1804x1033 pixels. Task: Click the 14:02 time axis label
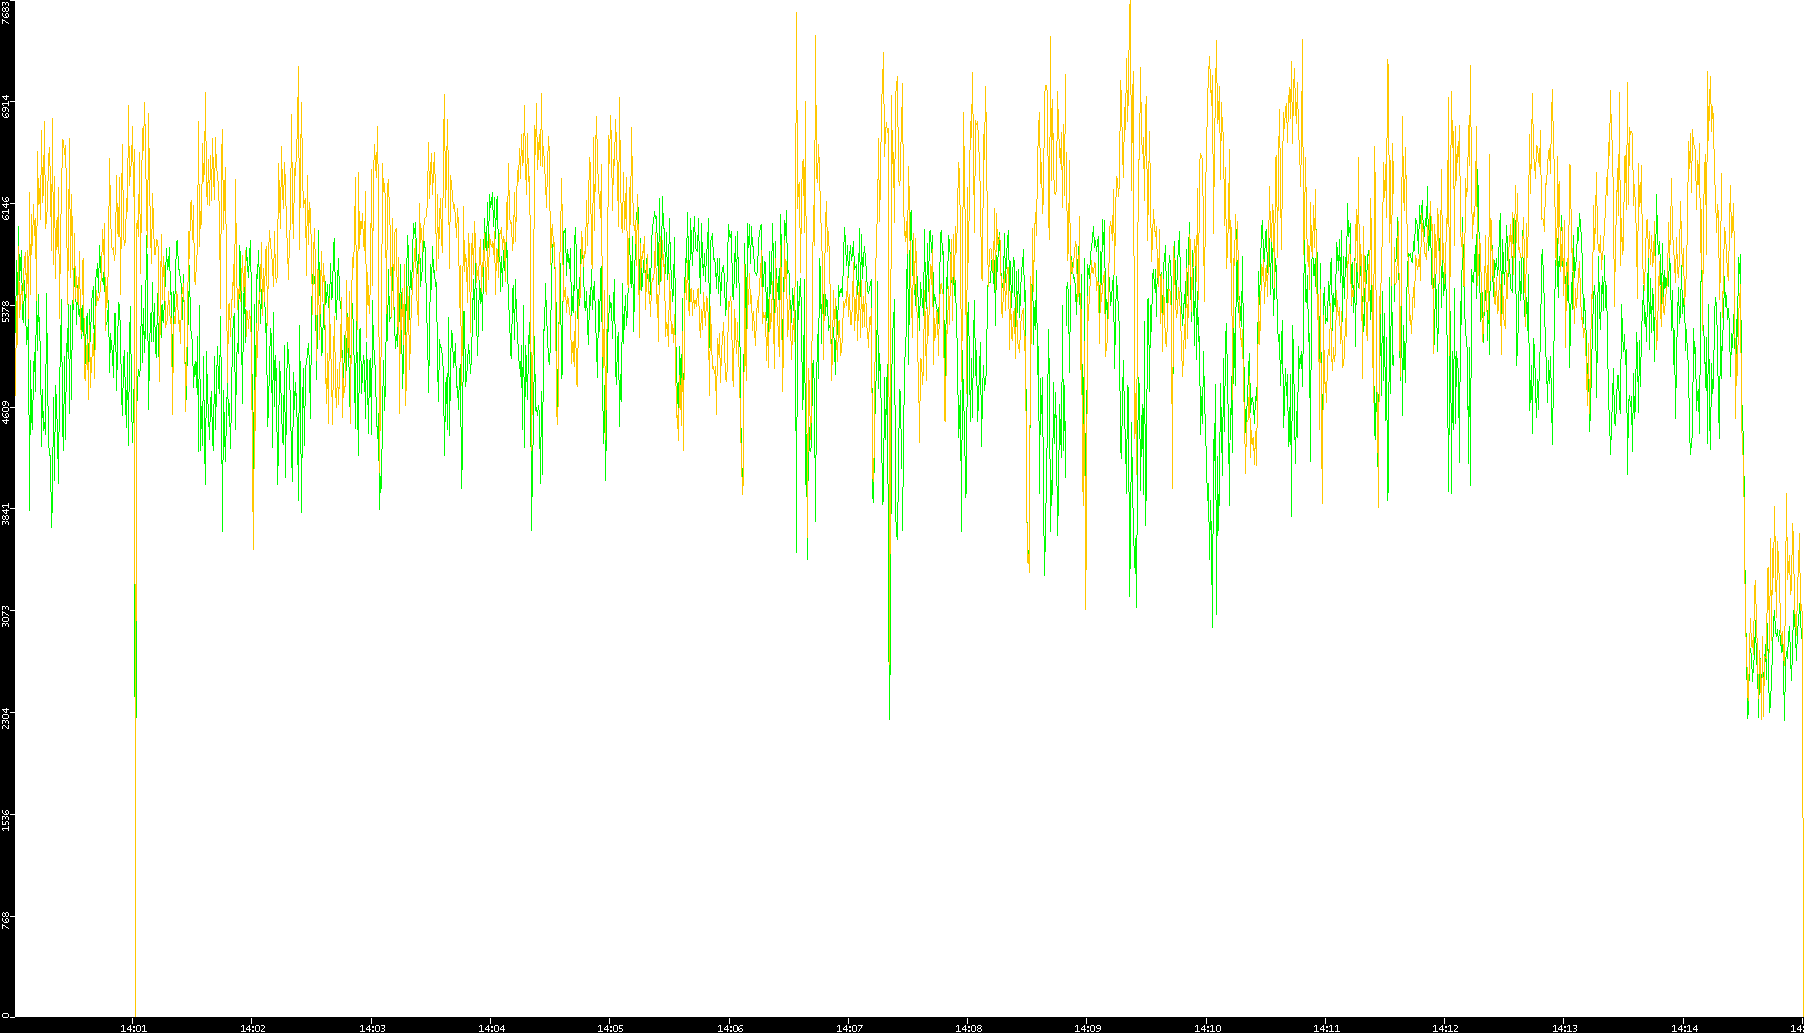pos(252,1028)
